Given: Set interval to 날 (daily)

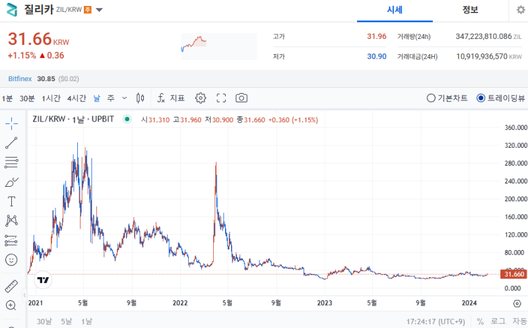Looking at the screenshot, I should [96, 98].
